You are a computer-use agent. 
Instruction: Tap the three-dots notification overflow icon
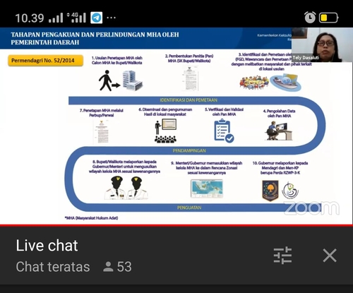tap(111, 18)
